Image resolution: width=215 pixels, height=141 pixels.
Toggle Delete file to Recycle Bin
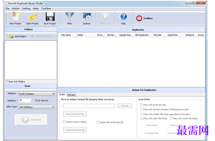(x=98, y=122)
